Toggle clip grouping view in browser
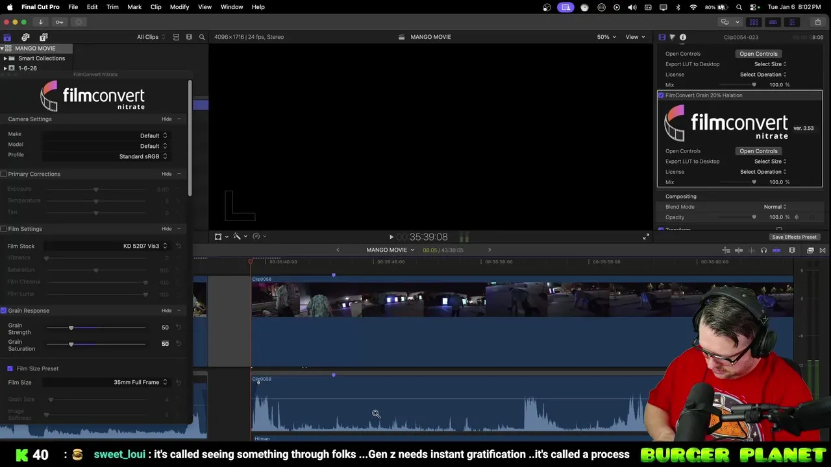 pos(176,37)
